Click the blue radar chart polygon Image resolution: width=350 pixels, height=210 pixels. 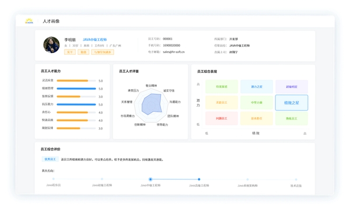click(152, 104)
